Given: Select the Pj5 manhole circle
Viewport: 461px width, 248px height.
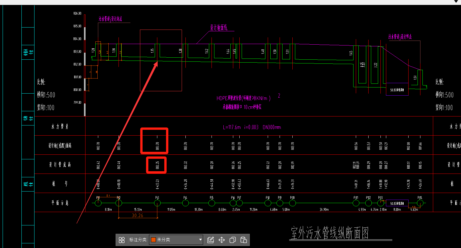Looking at the screenshot, I should pyautogui.click(x=212, y=203).
